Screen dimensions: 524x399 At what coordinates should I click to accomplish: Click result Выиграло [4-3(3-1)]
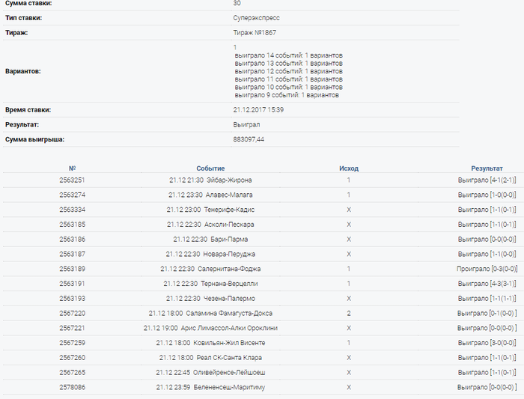click(487, 284)
